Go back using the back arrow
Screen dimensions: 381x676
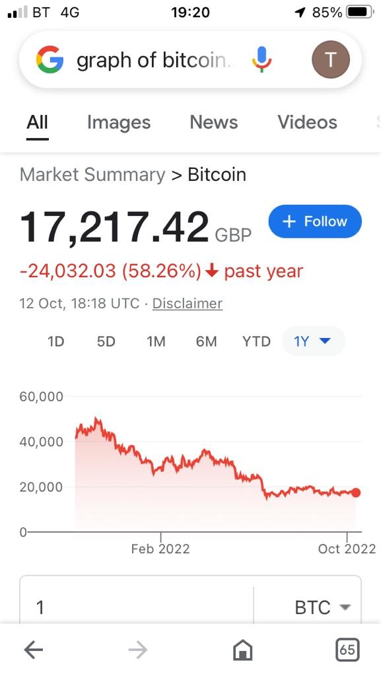(x=34, y=650)
